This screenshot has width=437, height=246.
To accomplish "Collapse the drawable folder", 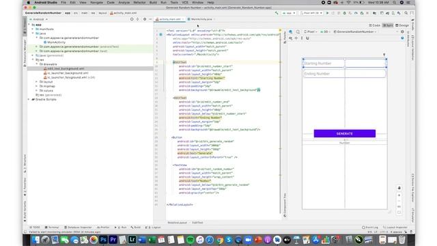I will click(36, 64).
